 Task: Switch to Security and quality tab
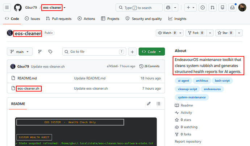click(143, 19)
